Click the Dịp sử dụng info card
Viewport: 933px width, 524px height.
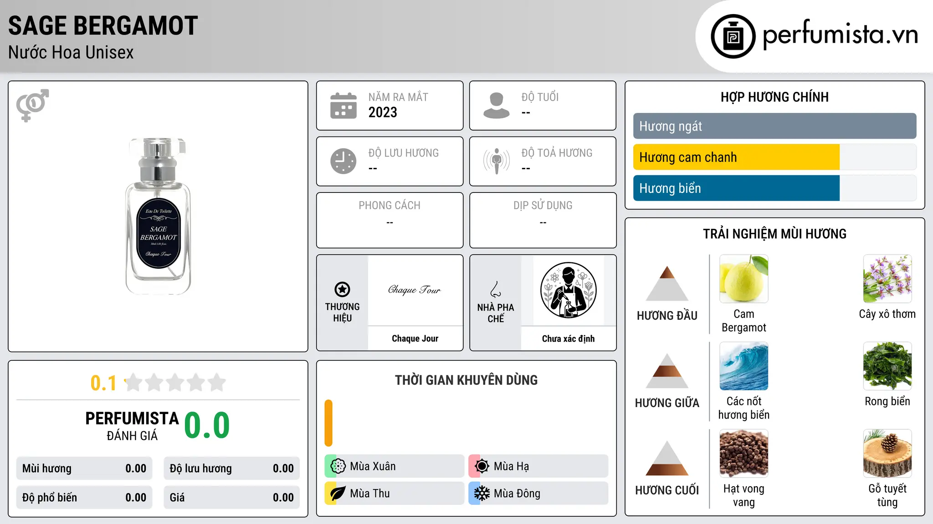543,220
